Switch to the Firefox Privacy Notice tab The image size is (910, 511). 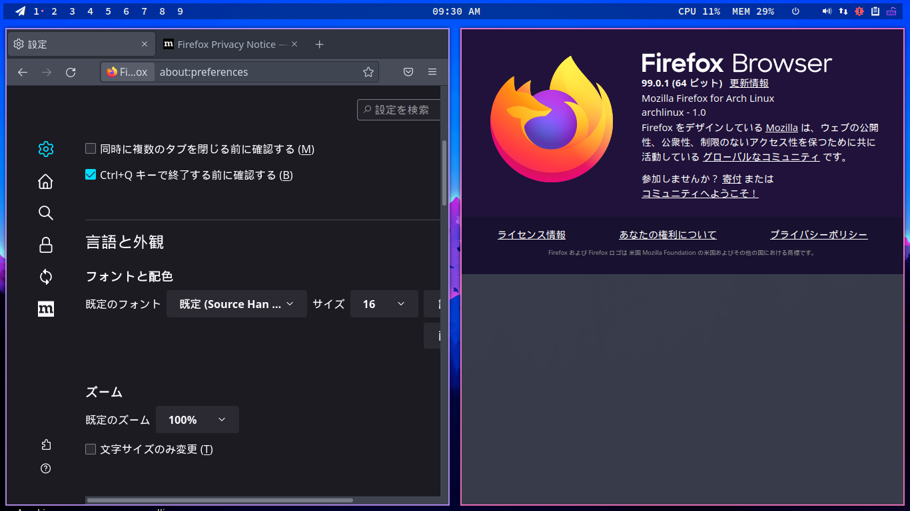pyautogui.click(x=231, y=45)
